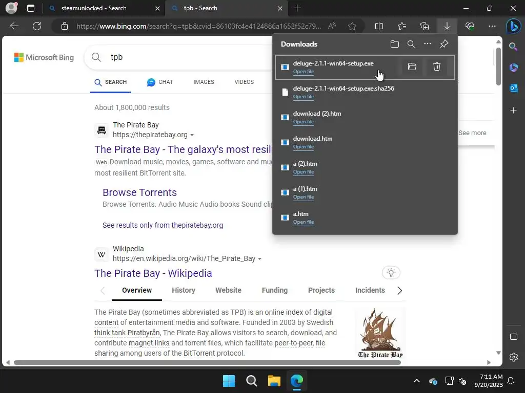Open file link for download.htm

[x=304, y=147]
